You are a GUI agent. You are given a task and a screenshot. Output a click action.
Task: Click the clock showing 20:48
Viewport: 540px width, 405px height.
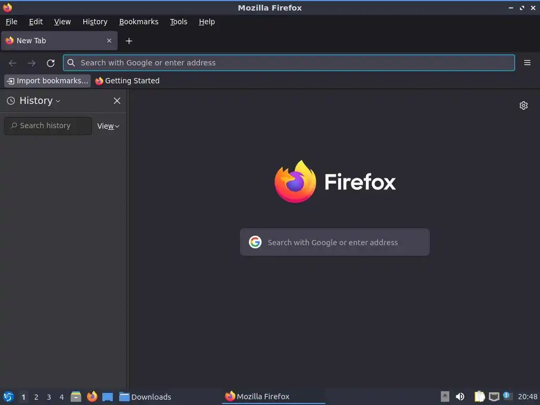click(527, 397)
